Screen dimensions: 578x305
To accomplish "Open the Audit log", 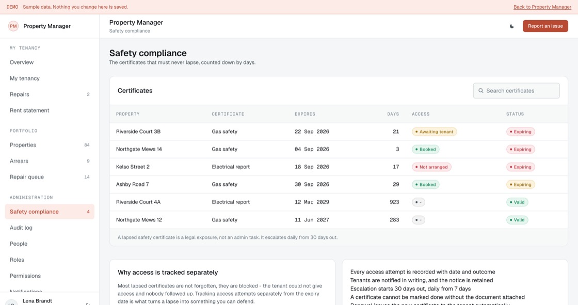I will 50,228.
